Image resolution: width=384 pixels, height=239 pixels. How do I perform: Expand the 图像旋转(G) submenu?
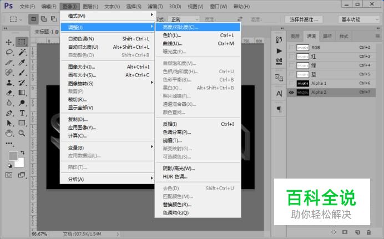[108, 83]
